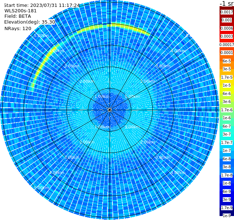Click the NRays: 120 label
Viewport: 234px width, 220px height.
coord(18,28)
